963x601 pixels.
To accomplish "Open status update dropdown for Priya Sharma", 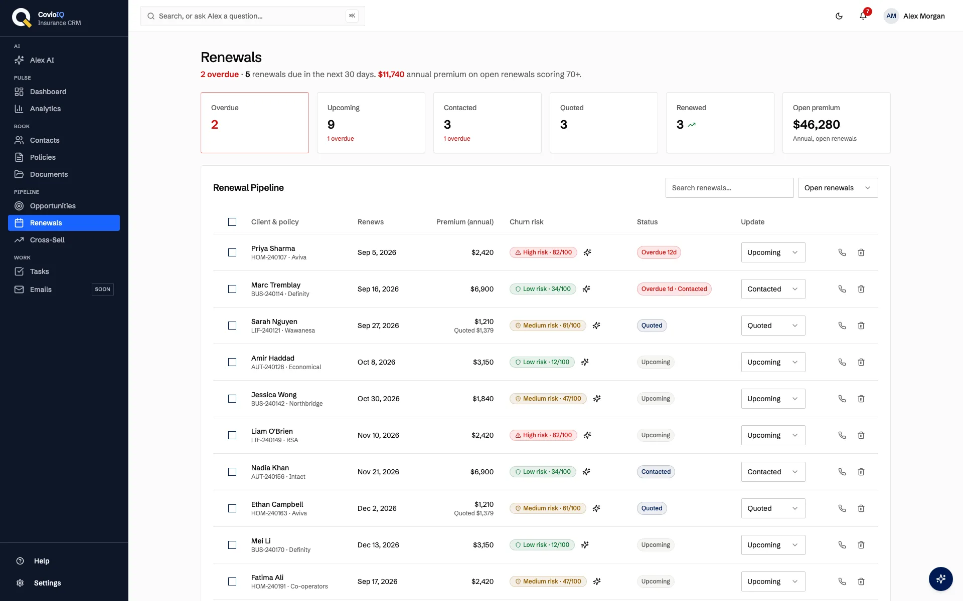I will click(773, 252).
